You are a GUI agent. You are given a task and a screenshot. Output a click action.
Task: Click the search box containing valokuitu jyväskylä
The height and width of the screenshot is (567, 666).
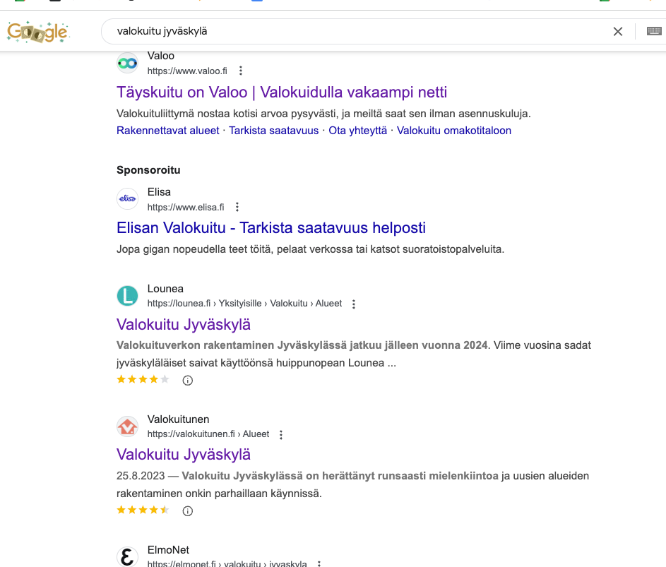pos(353,32)
